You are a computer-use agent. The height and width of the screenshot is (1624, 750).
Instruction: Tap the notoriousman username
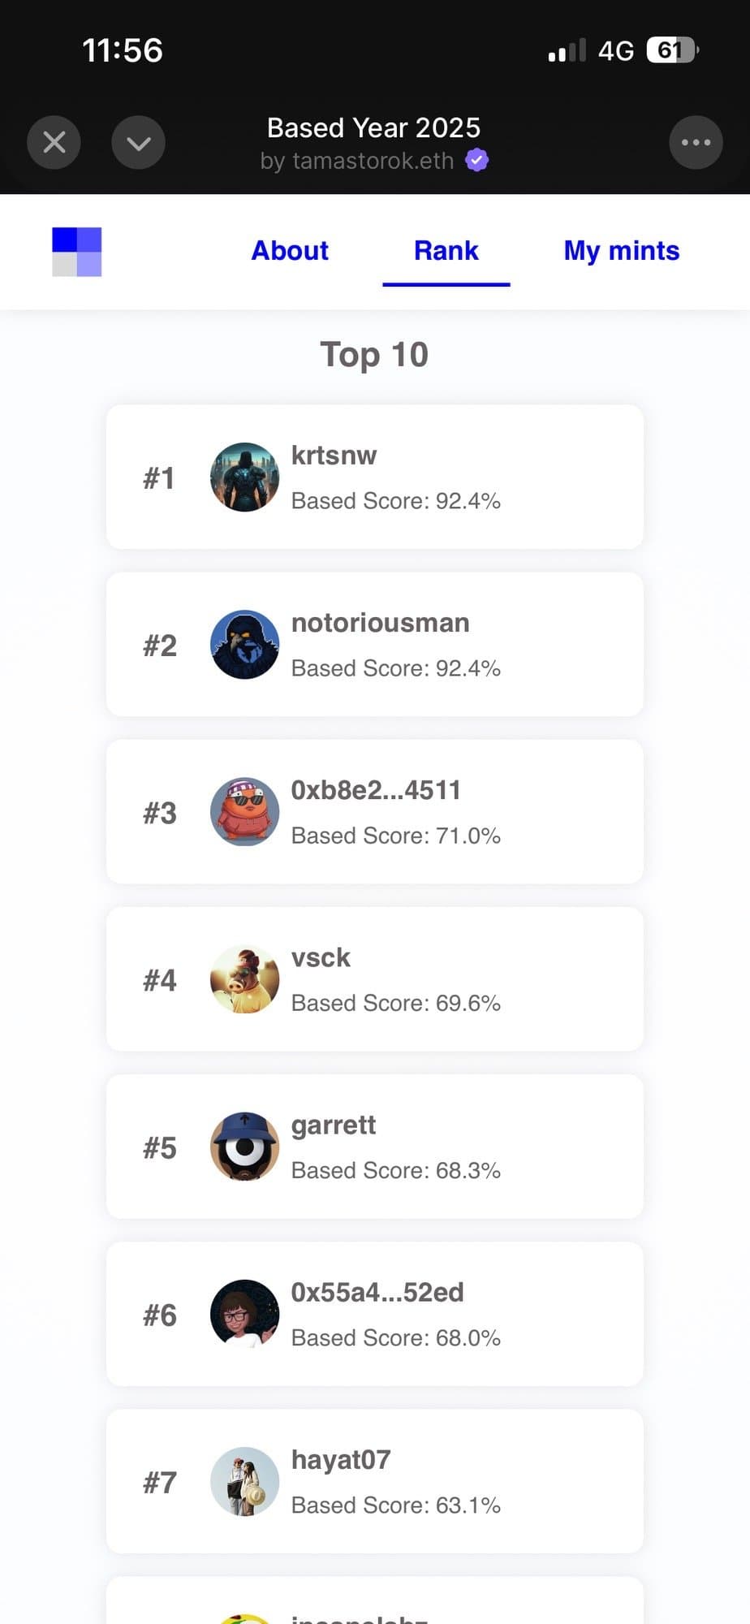point(380,623)
